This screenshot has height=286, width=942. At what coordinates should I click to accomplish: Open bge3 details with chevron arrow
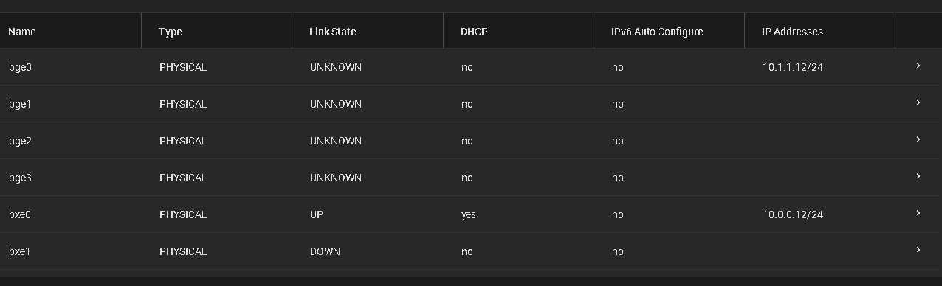pyautogui.click(x=918, y=177)
